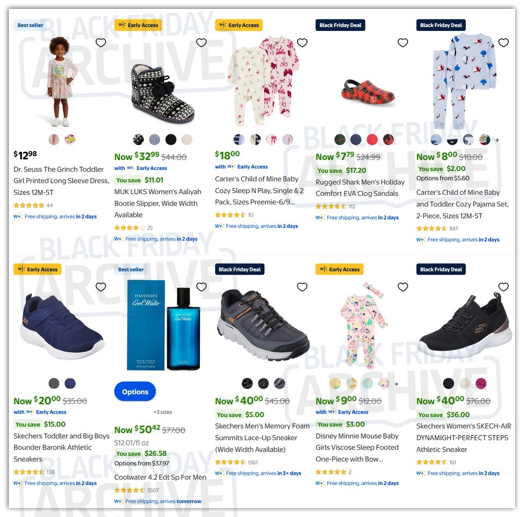Choose red swatch for Rugged Shark clogs
524x517 pixels.
pos(372,140)
